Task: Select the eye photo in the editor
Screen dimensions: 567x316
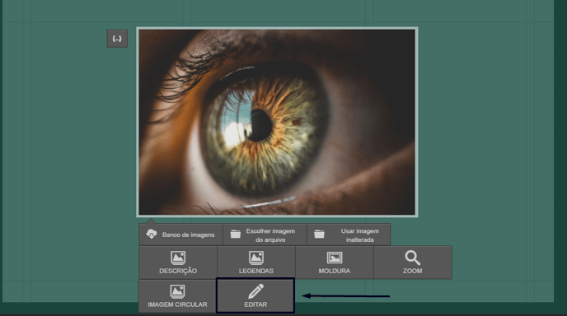Action: (x=277, y=122)
